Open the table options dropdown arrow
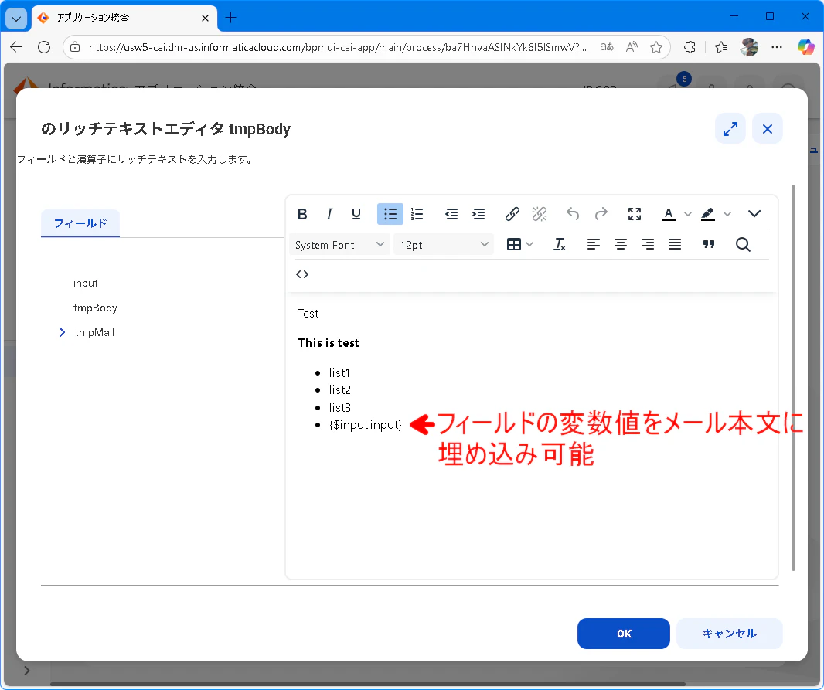Viewport: 824px width, 690px height. [529, 244]
